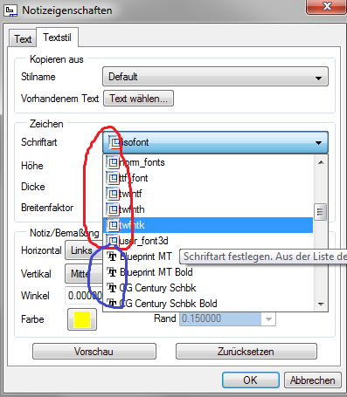Switch to the Text tab

pyautogui.click(x=23, y=38)
